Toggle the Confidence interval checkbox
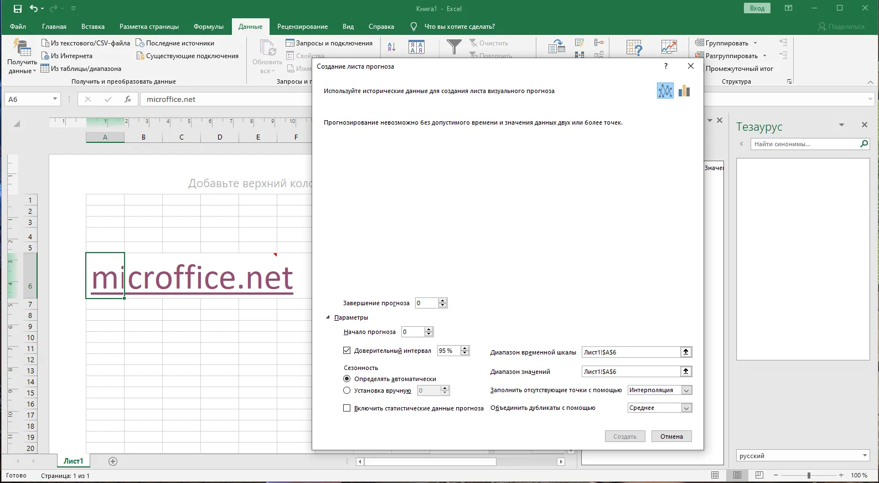This screenshot has height=483, width=879. click(347, 351)
